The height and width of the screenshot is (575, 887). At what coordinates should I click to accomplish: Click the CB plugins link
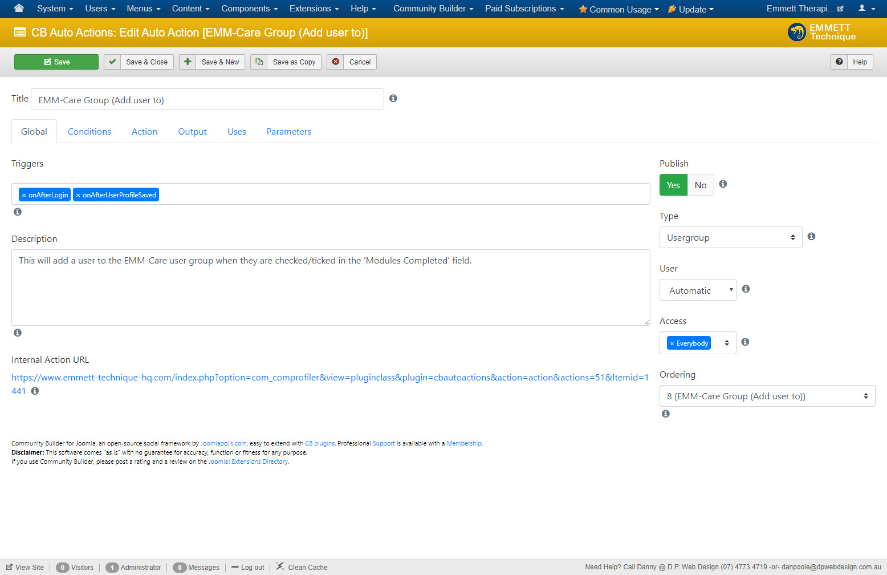[320, 443]
